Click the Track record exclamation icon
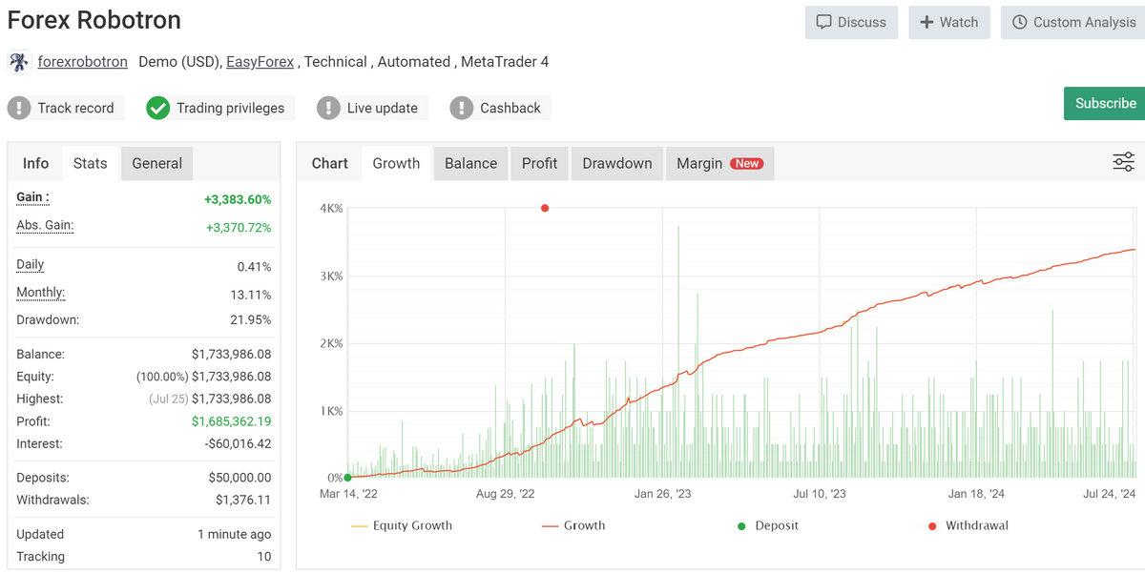This screenshot has height=573, width=1145. (x=19, y=108)
